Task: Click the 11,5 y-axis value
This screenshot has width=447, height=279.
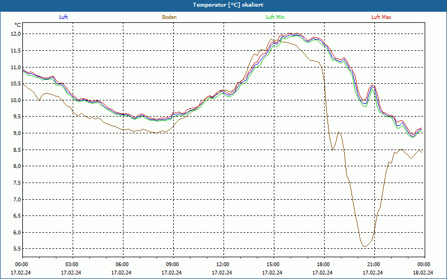Action: pyautogui.click(x=16, y=51)
